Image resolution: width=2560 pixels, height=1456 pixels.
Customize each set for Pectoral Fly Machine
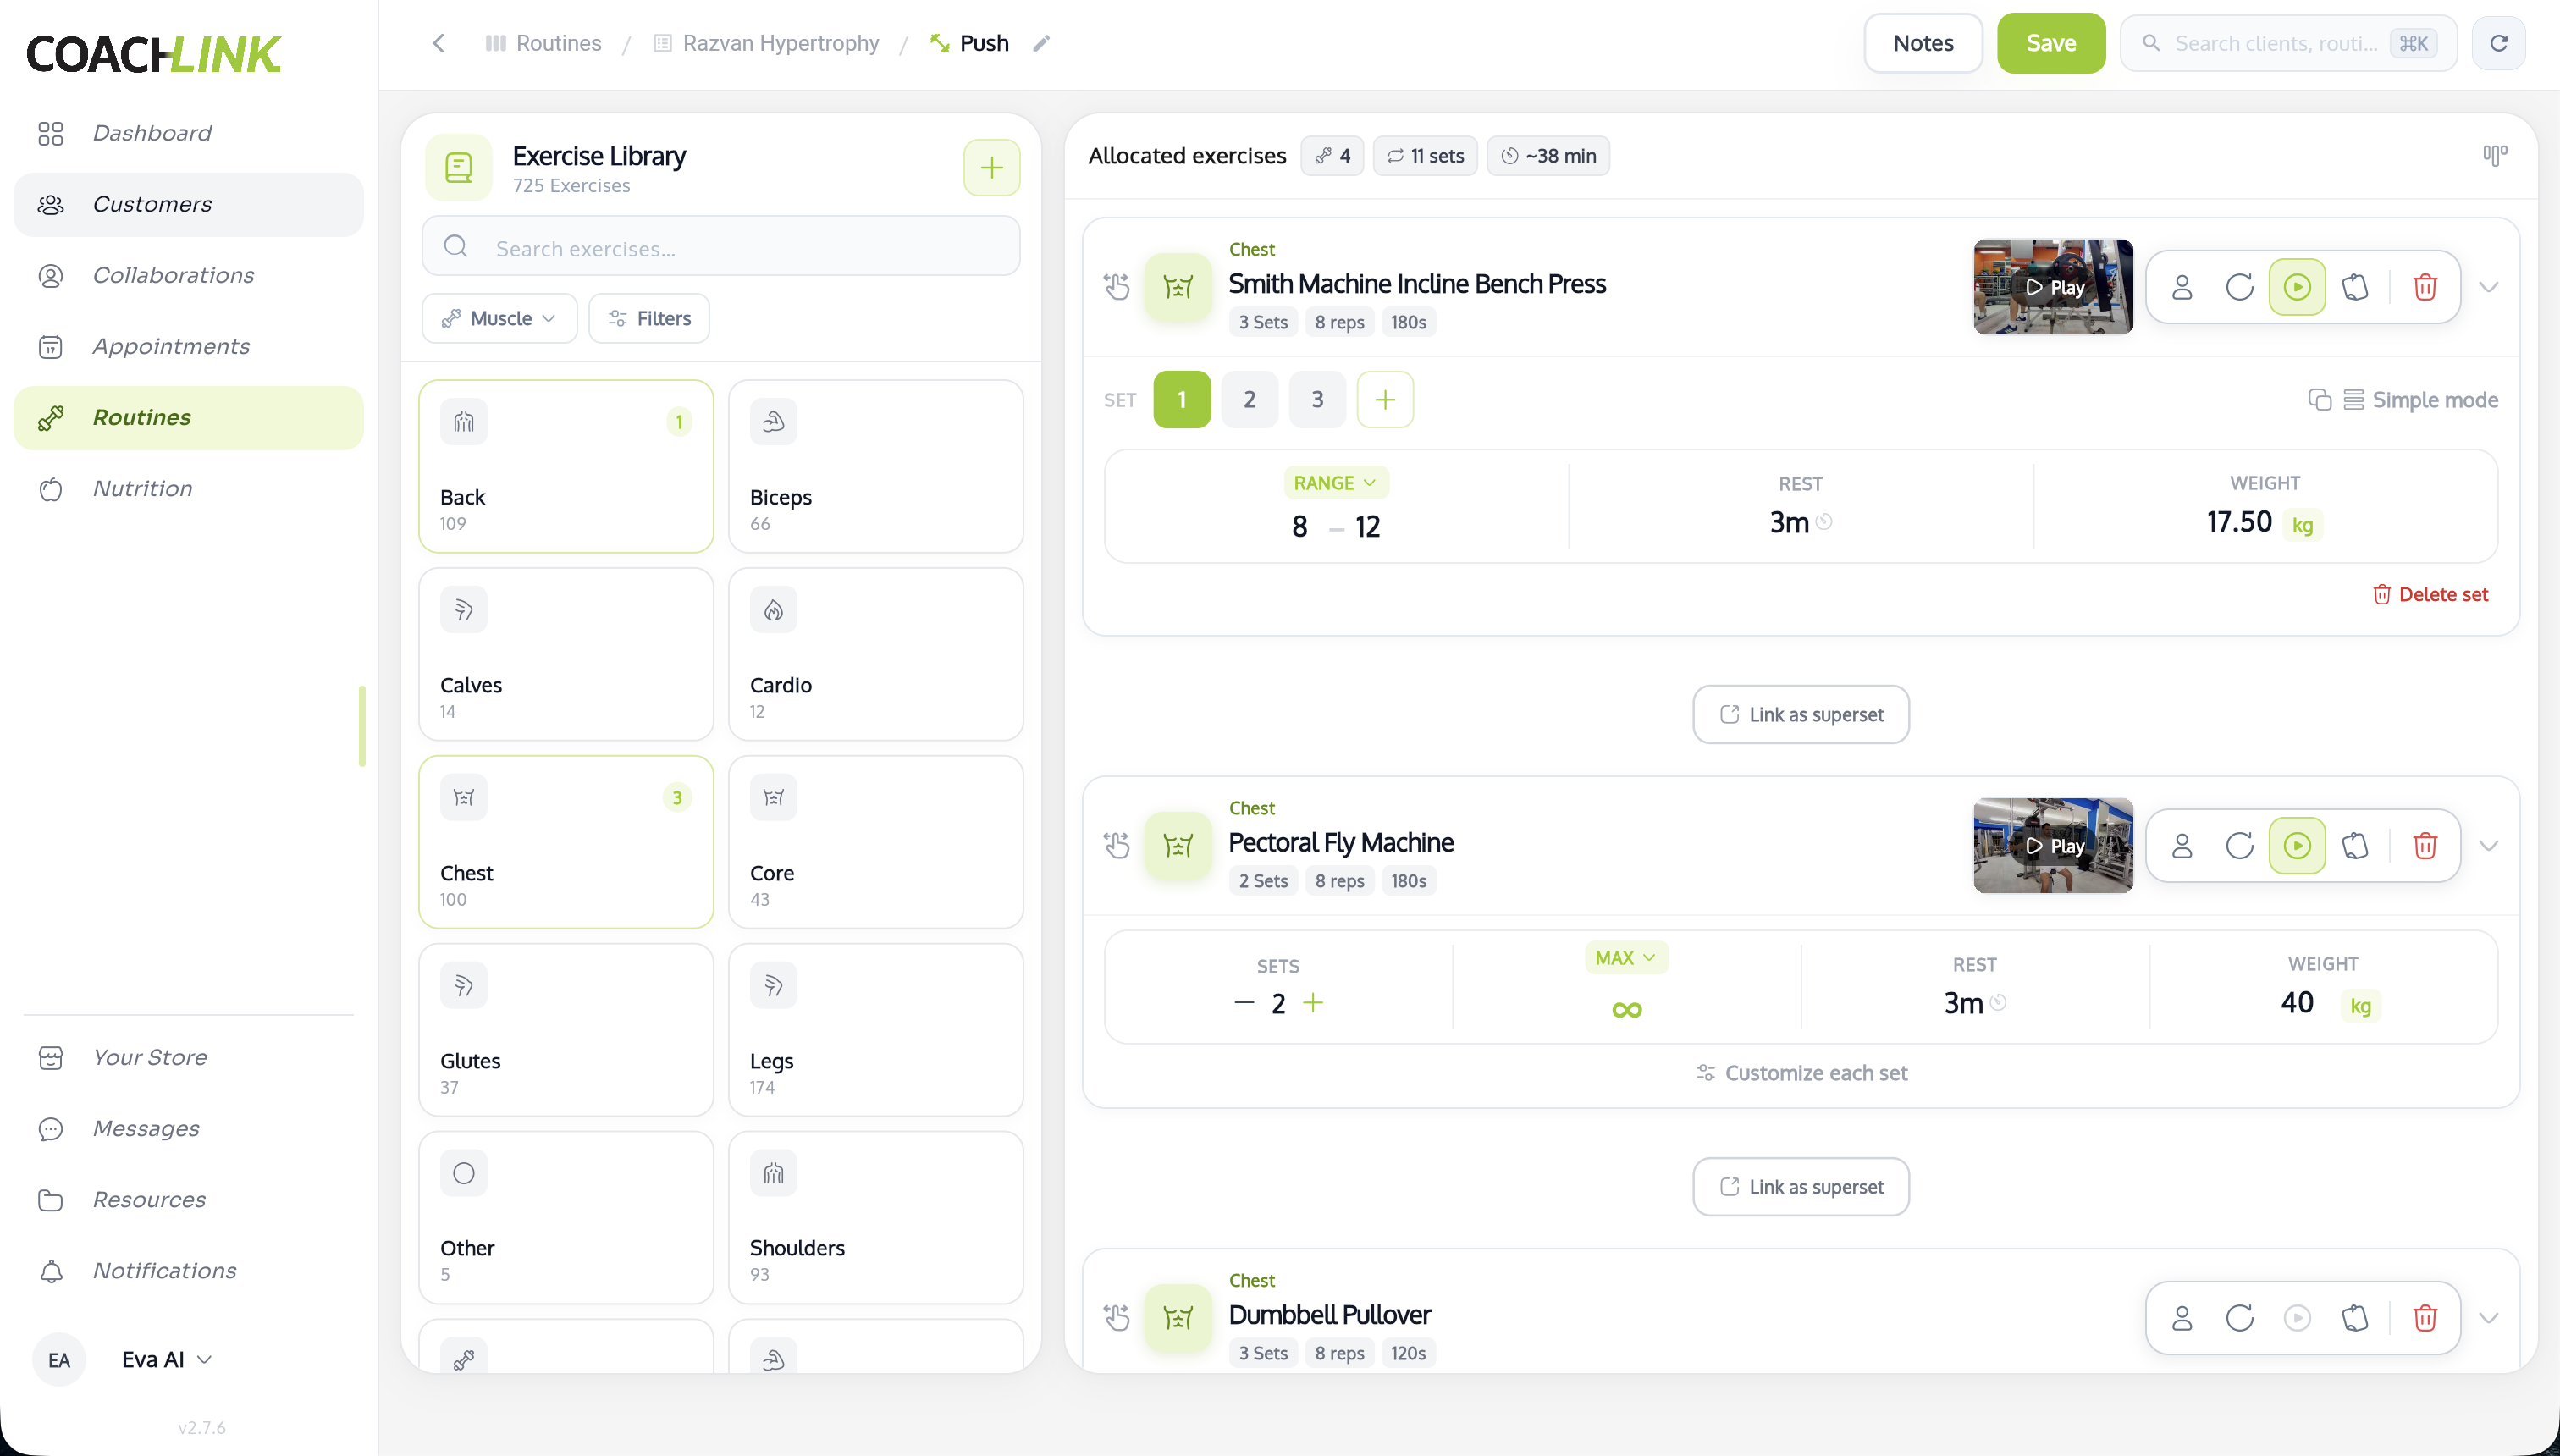click(x=1801, y=1073)
